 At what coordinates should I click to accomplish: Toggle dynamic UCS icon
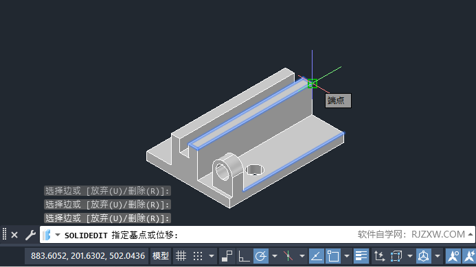[x=379, y=256]
